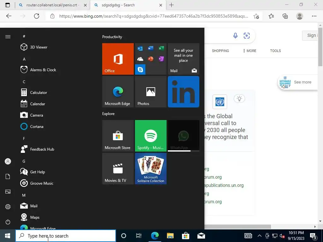Open the Photos tile

[x=150, y=92]
